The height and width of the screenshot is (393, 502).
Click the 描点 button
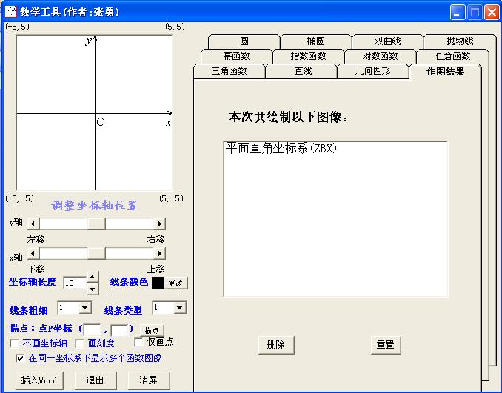(152, 330)
